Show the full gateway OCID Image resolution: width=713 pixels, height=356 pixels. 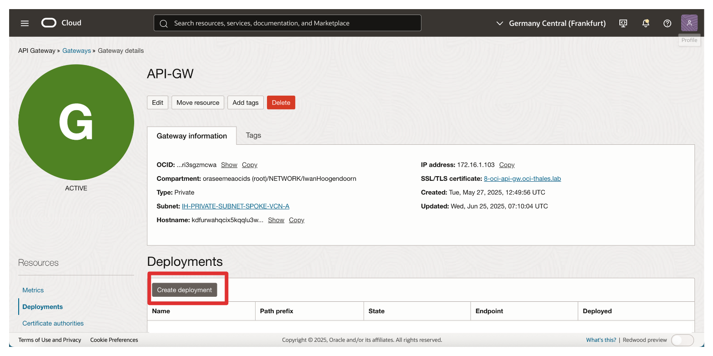tap(229, 165)
